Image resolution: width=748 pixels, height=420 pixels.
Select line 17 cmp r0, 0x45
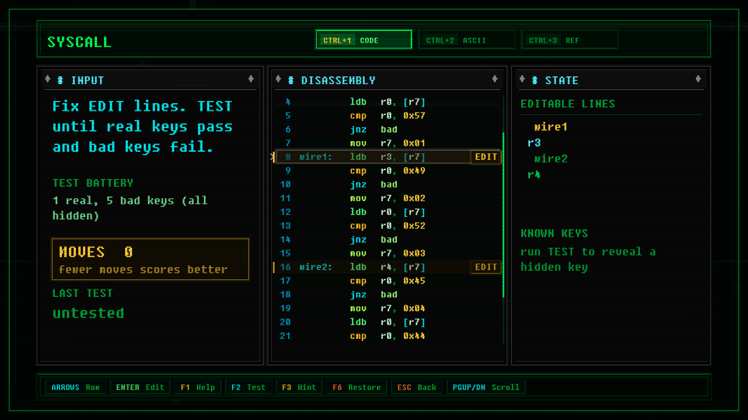388,281
